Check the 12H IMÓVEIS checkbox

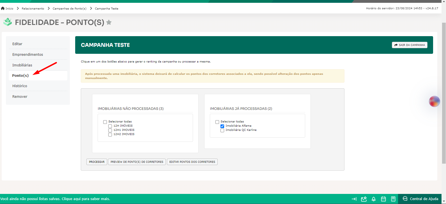pos(110,126)
